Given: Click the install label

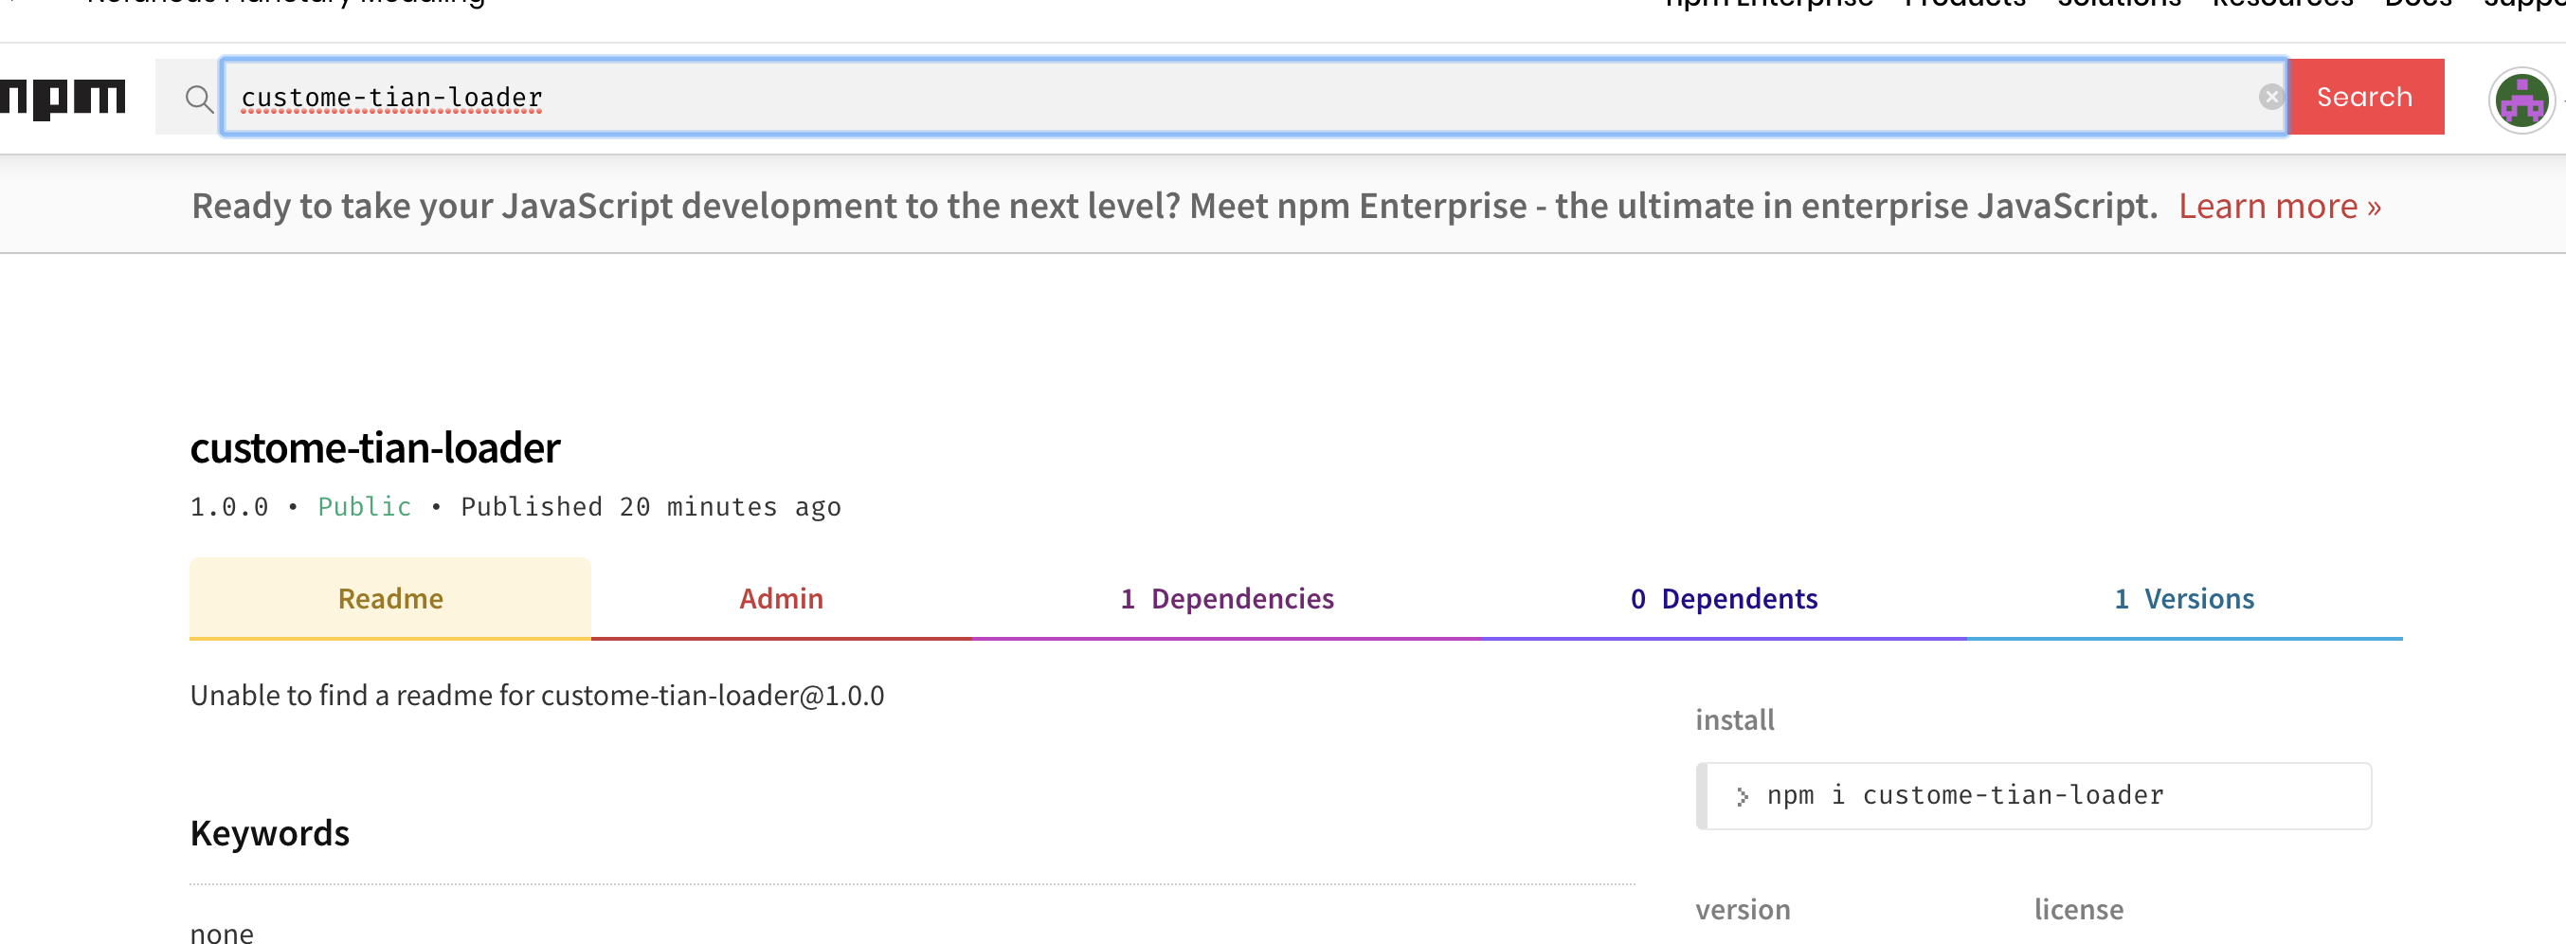Looking at the screenshot, I should 1734,719.
